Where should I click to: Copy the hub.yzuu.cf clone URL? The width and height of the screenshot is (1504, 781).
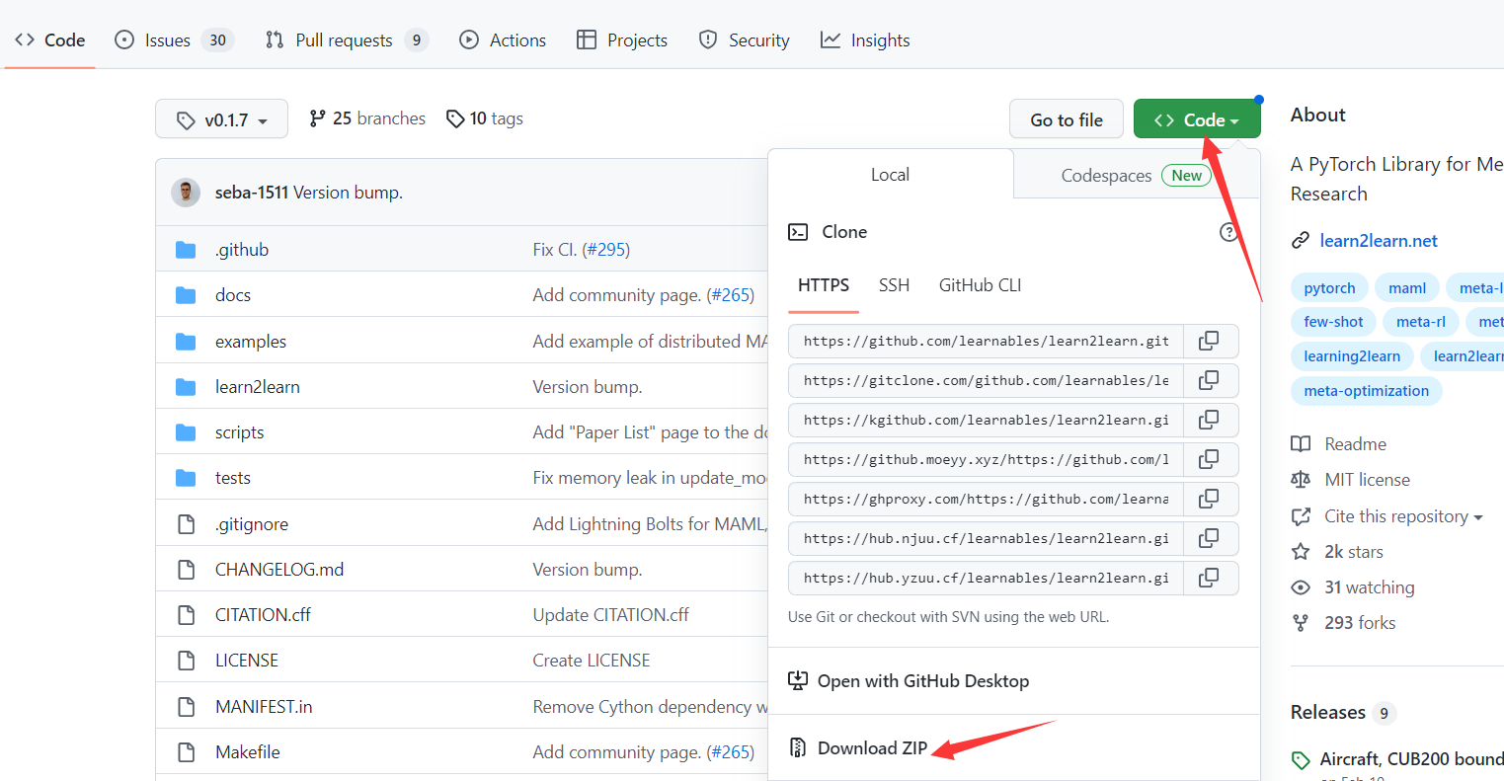1208,578
